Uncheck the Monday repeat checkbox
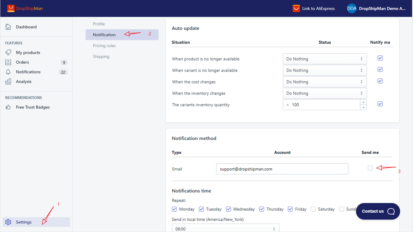The image size is (413, 232). 174,209
